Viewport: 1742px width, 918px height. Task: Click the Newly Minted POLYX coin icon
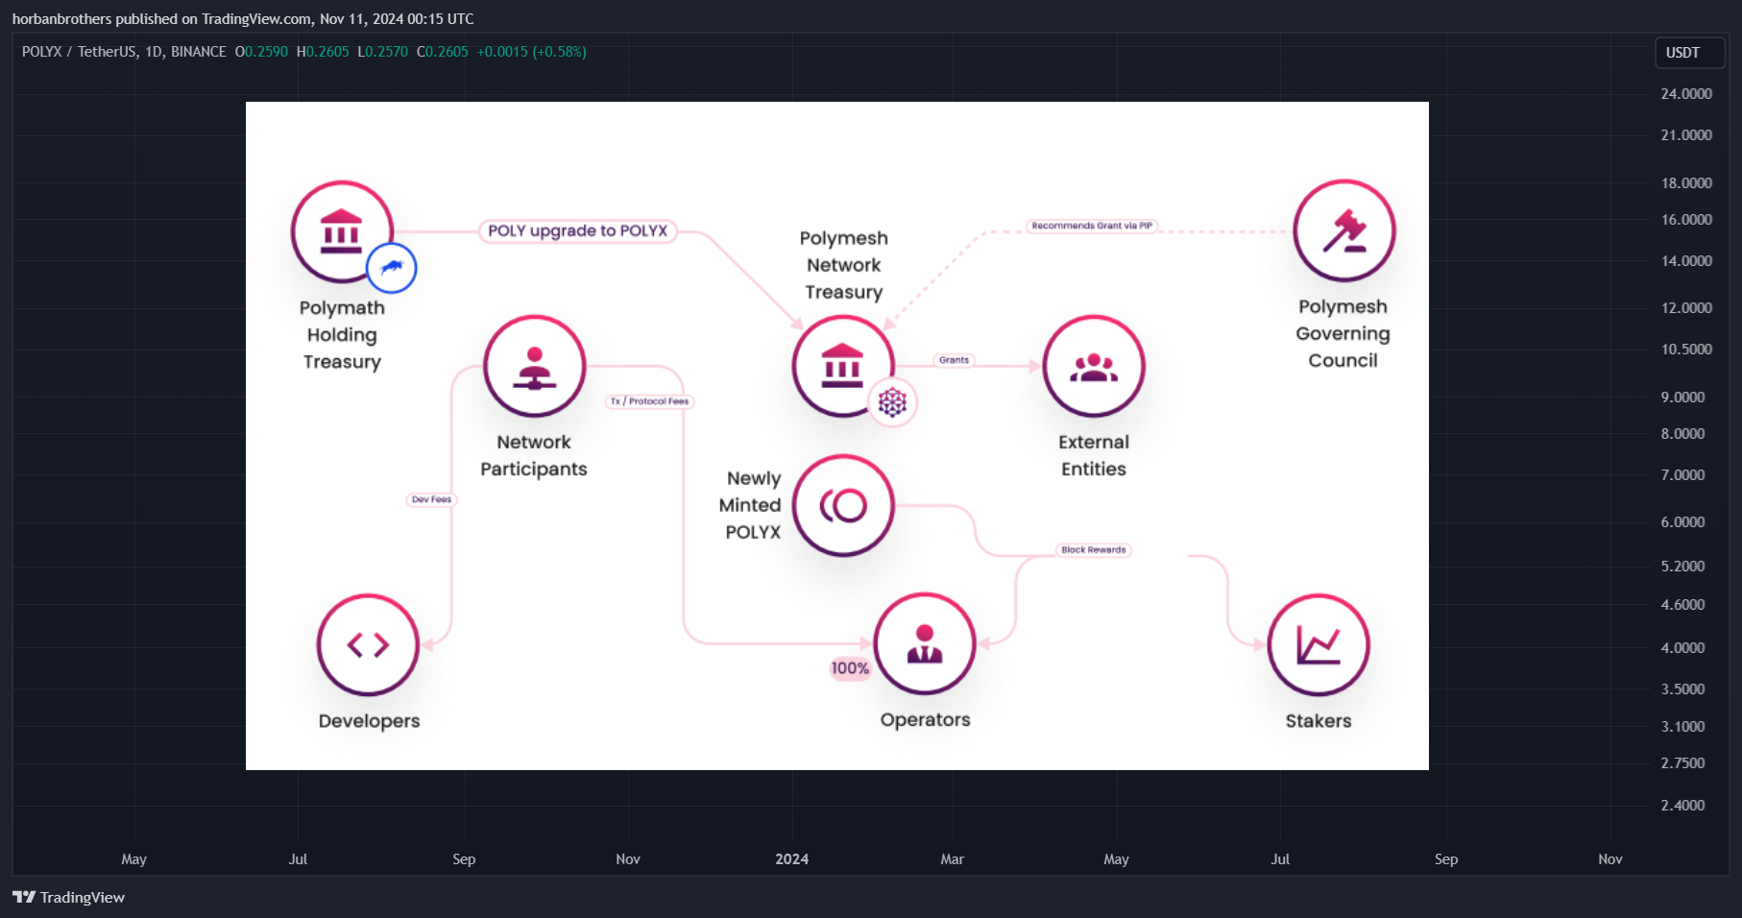point(843,505)
